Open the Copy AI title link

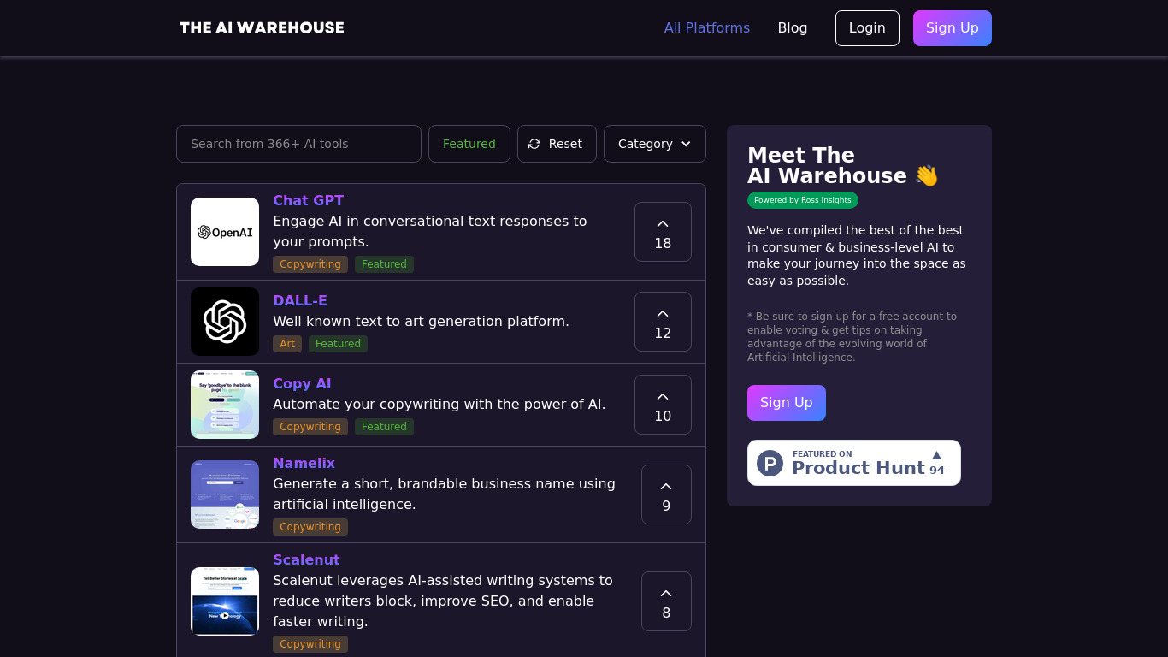click(x=302, y=383)
